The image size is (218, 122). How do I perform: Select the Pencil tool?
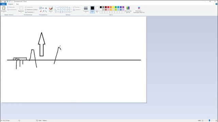coord(41,8)
